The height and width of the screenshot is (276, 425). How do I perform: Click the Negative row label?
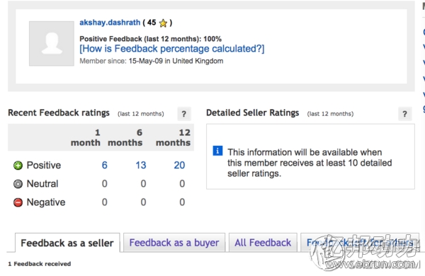tap(46, 202)
